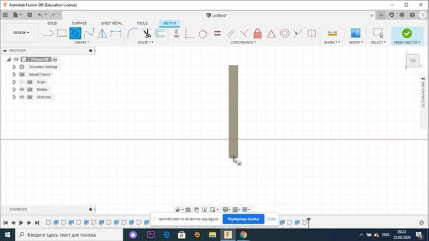Select the Sketch Dimension tool

[x=116, y=33]
